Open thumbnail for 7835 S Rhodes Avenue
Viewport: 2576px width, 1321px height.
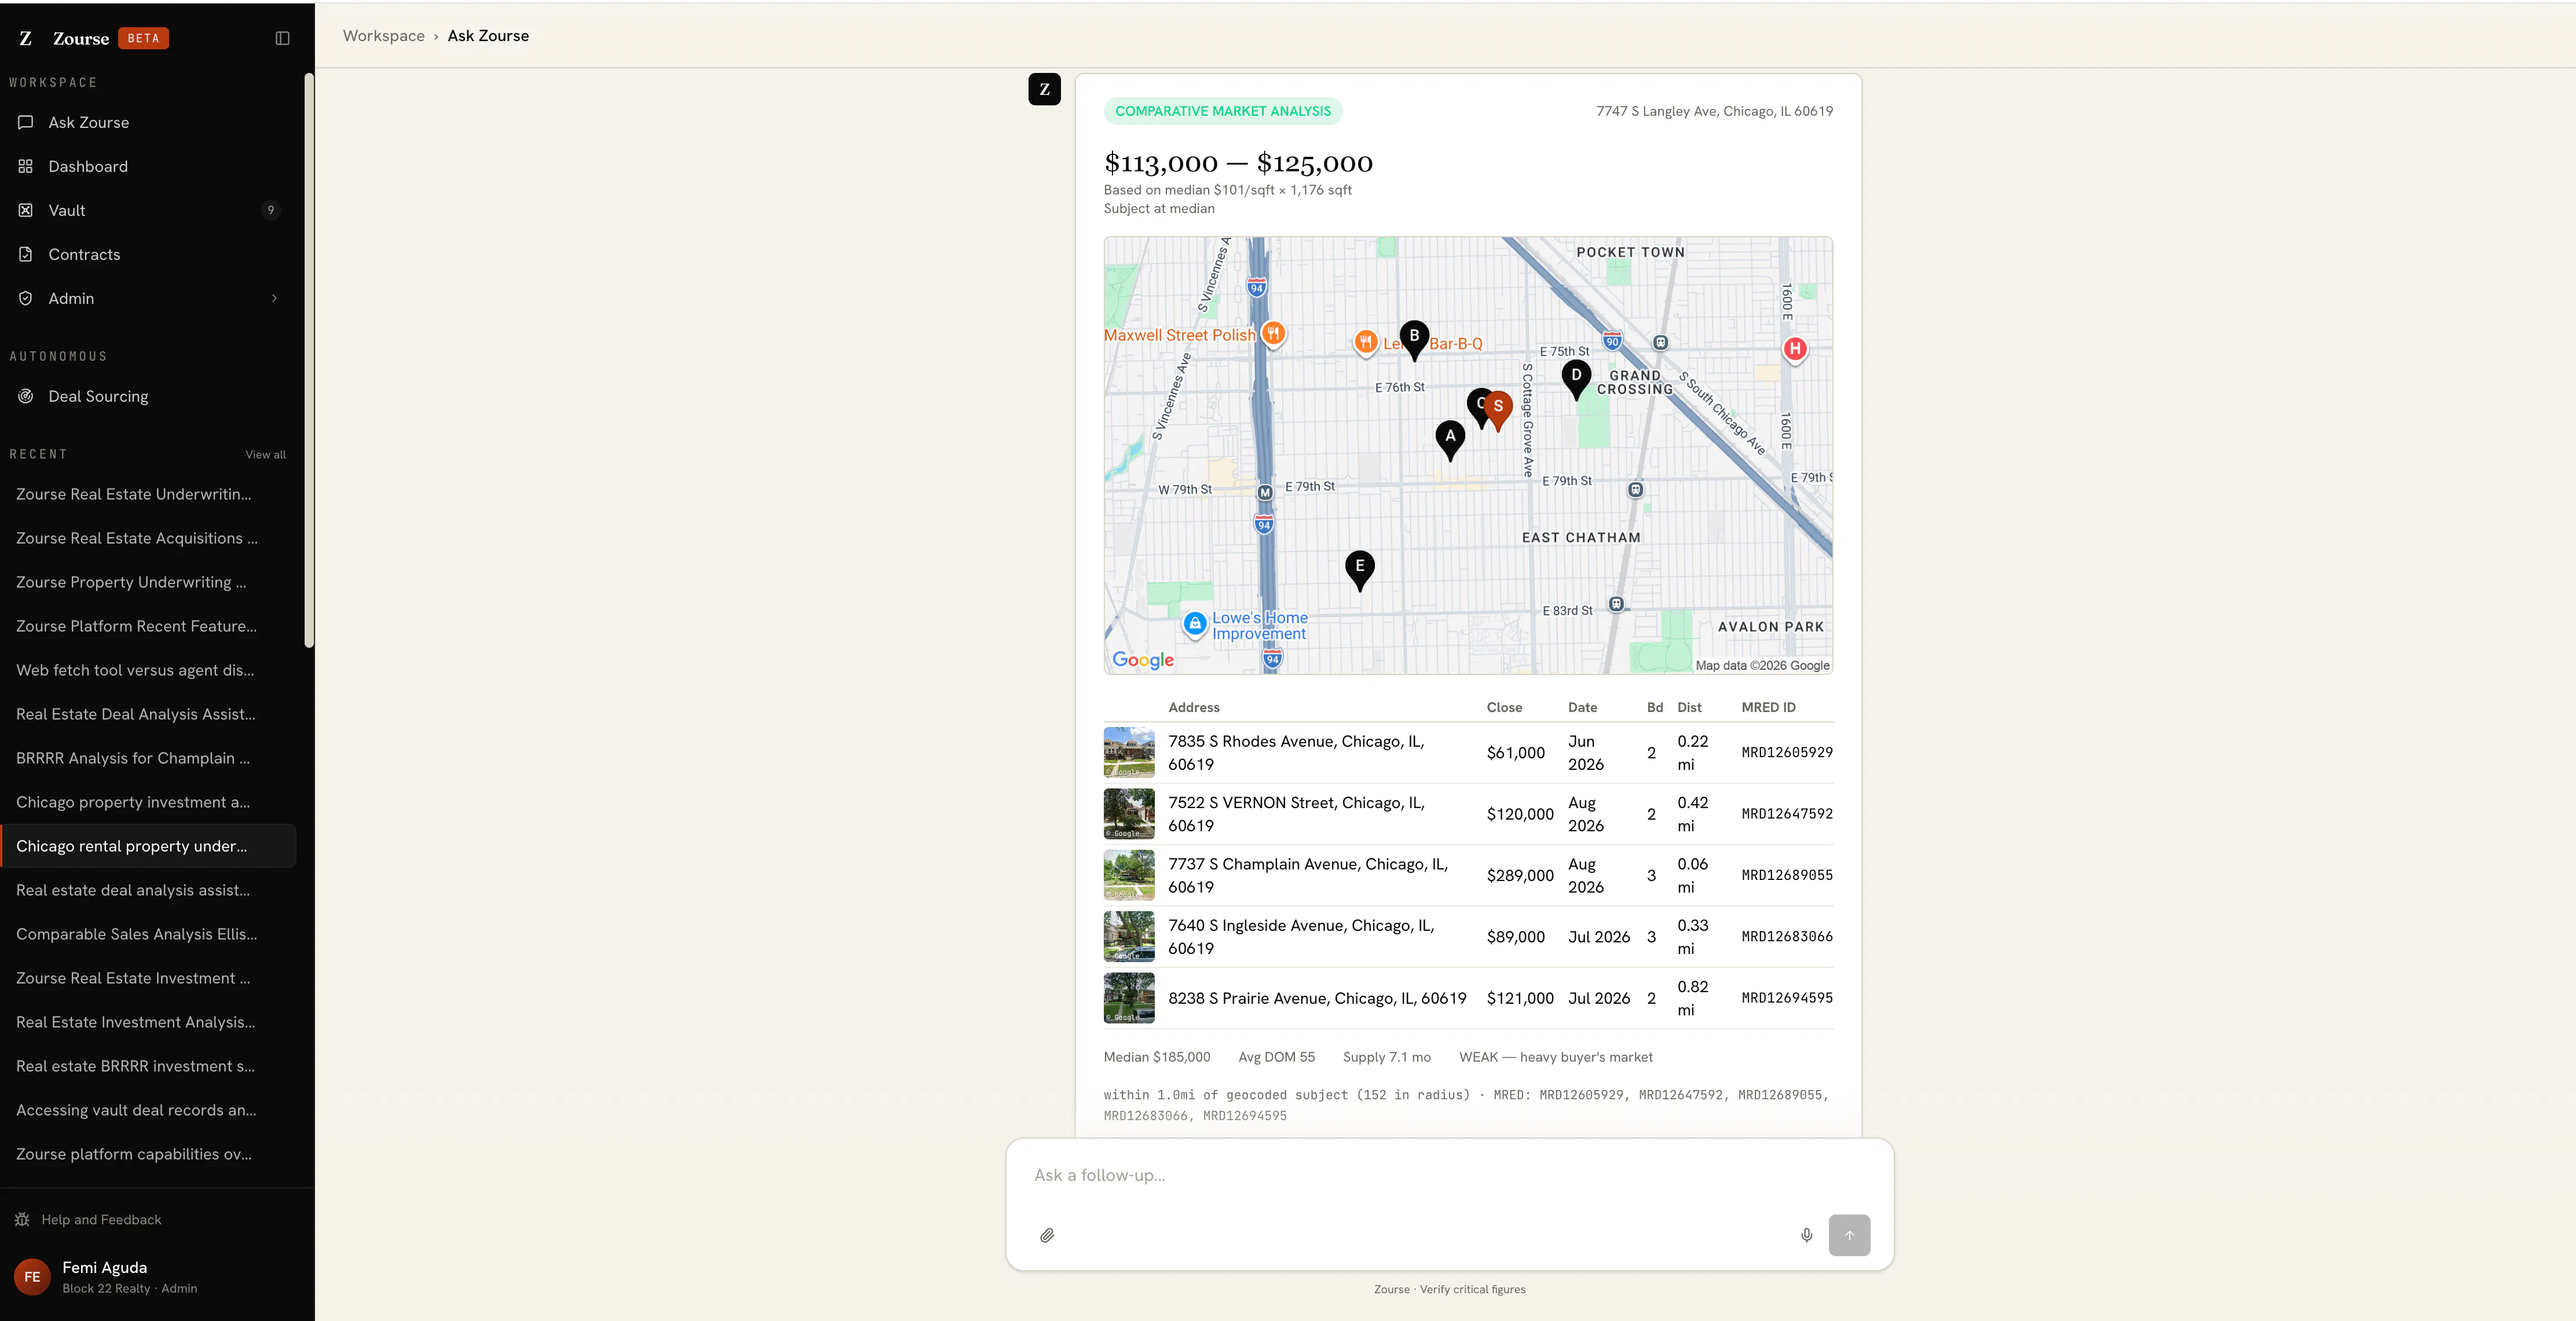(1129, 753)
